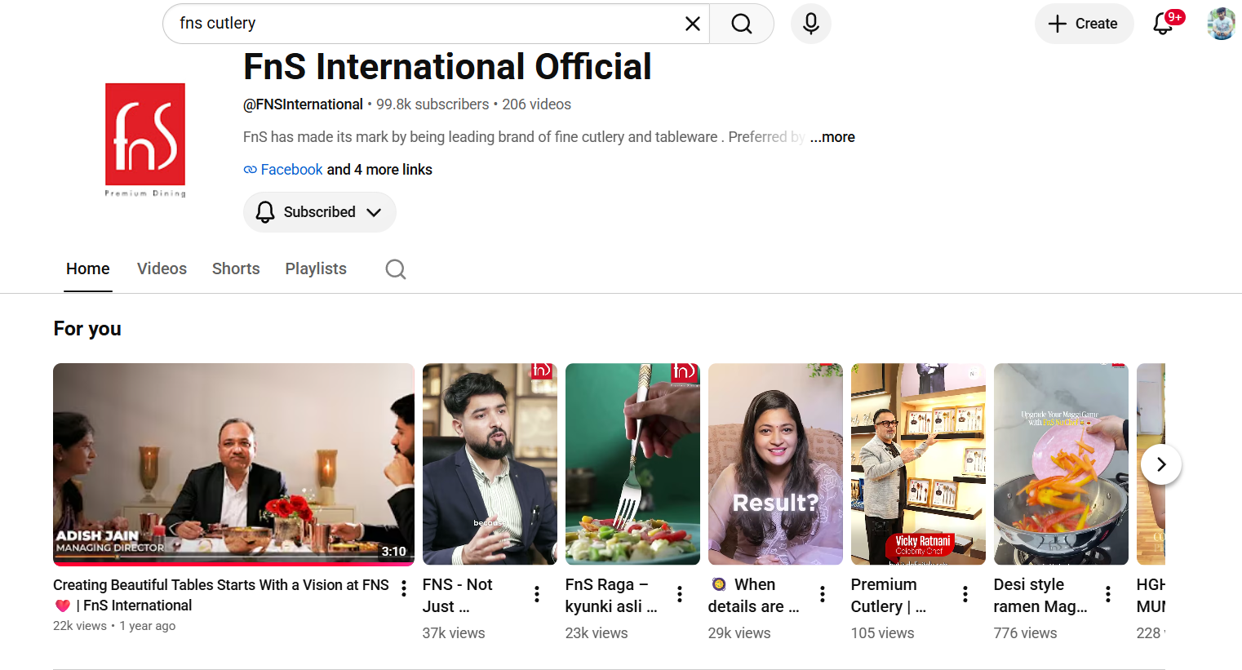Open the 'FnS Raga – kyunki asli' title

[x=611, y=596]
